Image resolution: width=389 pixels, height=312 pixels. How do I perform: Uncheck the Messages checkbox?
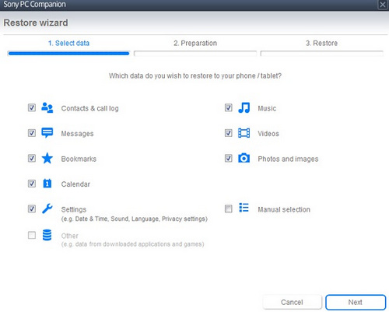(32, 133)
